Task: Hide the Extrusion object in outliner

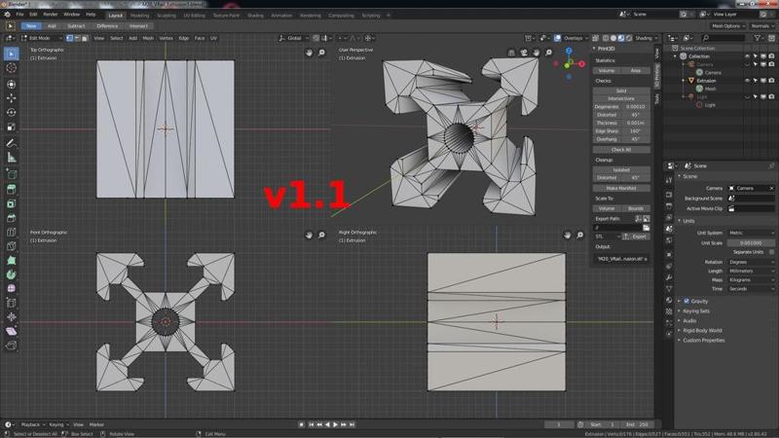Action: [x=748, y=81]
